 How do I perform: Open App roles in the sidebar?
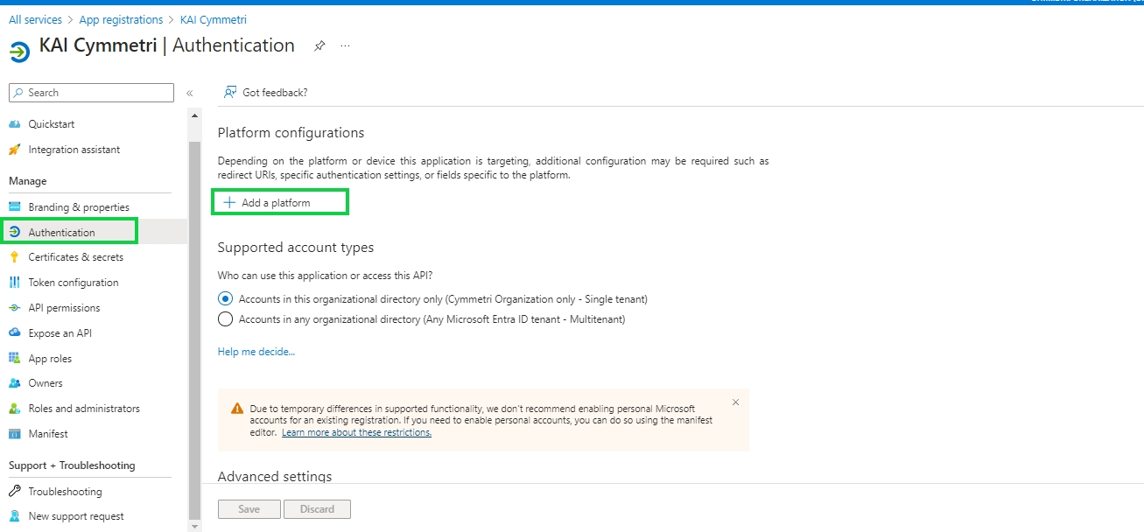(50, 359)
